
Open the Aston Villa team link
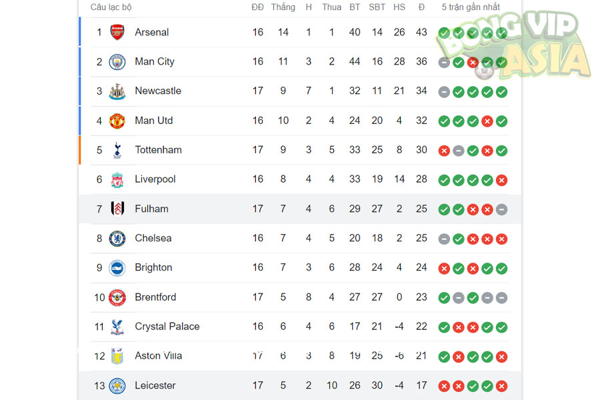pos(158,356)
